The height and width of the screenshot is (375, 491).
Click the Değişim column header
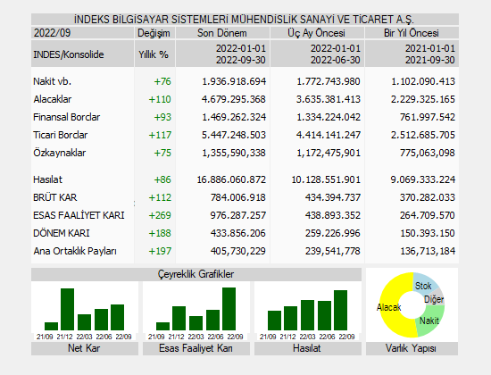(x=154, y=32)
